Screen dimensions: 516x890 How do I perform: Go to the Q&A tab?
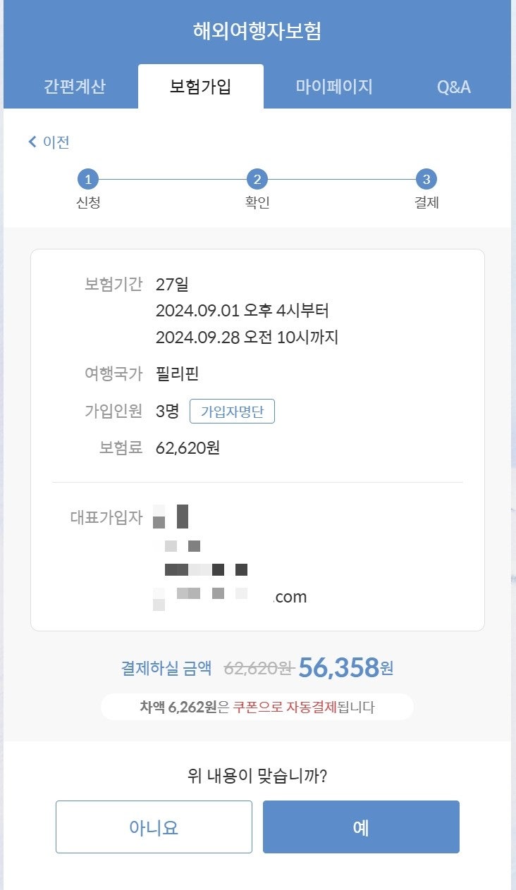[x=453, y=87]
